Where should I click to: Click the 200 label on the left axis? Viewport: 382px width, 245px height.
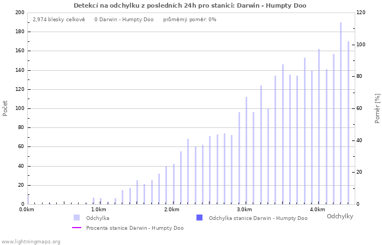19,13
